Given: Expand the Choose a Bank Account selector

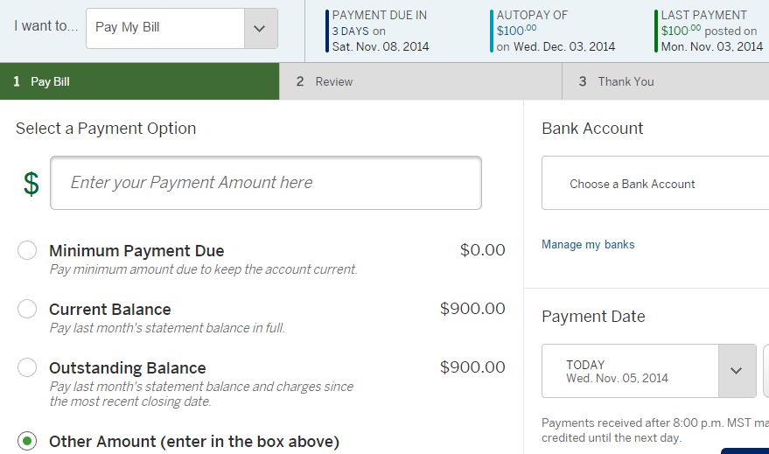Looking at the screenshot, I should coord(654,184).
